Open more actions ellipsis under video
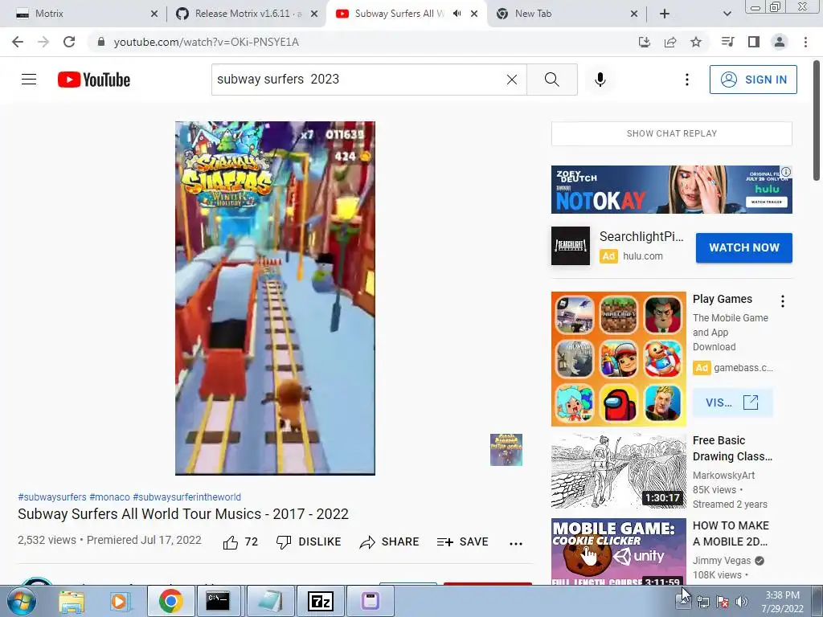823x617 pixels. click(x=516, y=544)
